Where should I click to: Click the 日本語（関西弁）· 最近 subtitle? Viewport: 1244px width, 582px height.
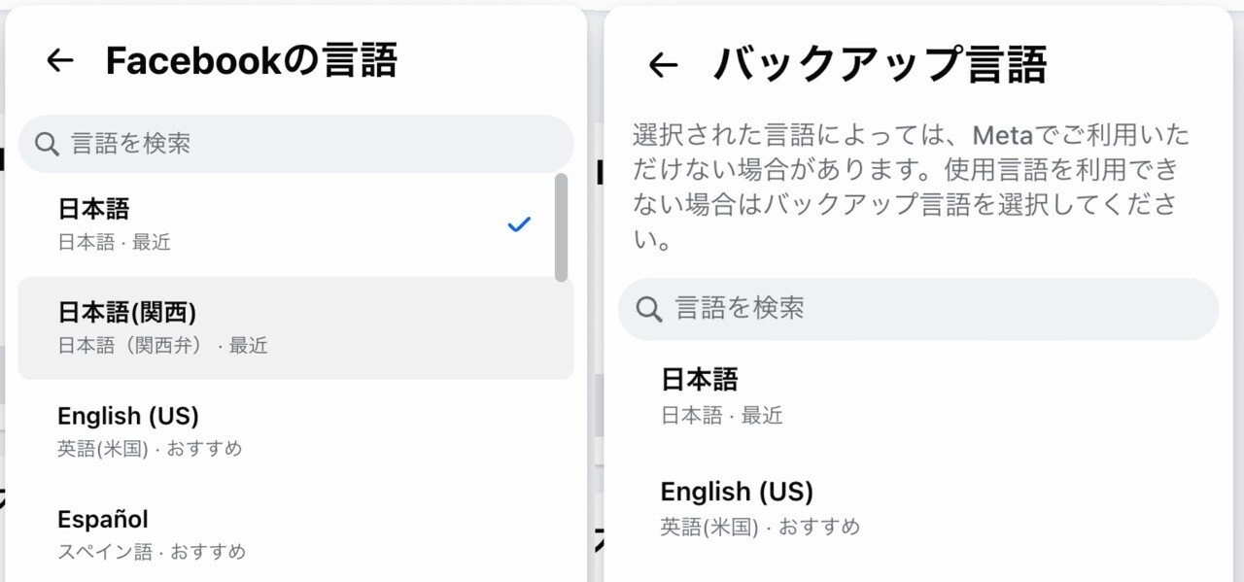[x=162, y=345]
